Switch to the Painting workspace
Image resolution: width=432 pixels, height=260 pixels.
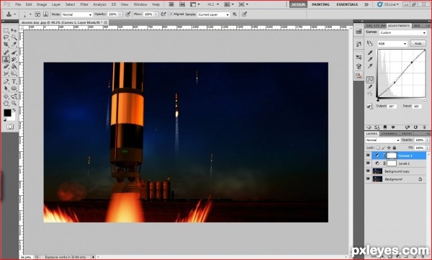(320, 4)
